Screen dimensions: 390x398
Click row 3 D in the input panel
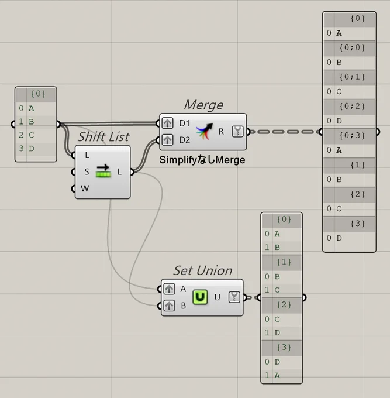click(36, 148)
